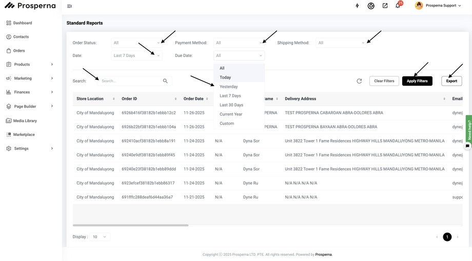
Task: Click the Marketplace icon in sidebar
Action: pyautogui.click(x=9, y=134)
